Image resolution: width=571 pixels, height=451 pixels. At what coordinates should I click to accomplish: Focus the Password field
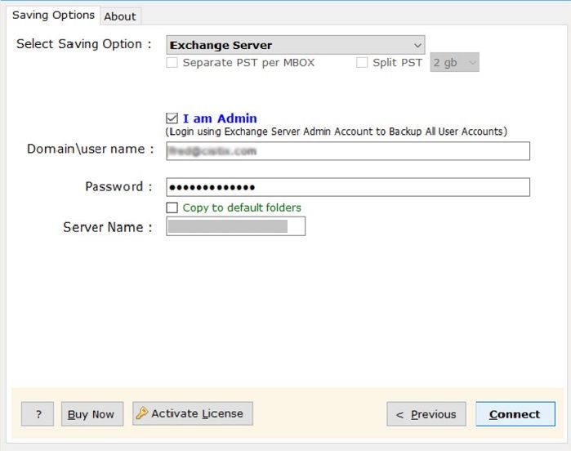coord(348,187)
